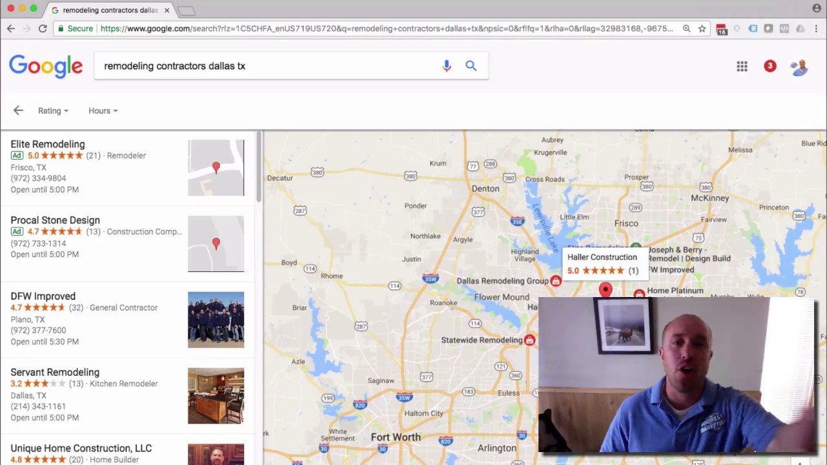Click phone number (972) 733-1314
The width and height of the screenshot is (827, 465).
[38, 243]
